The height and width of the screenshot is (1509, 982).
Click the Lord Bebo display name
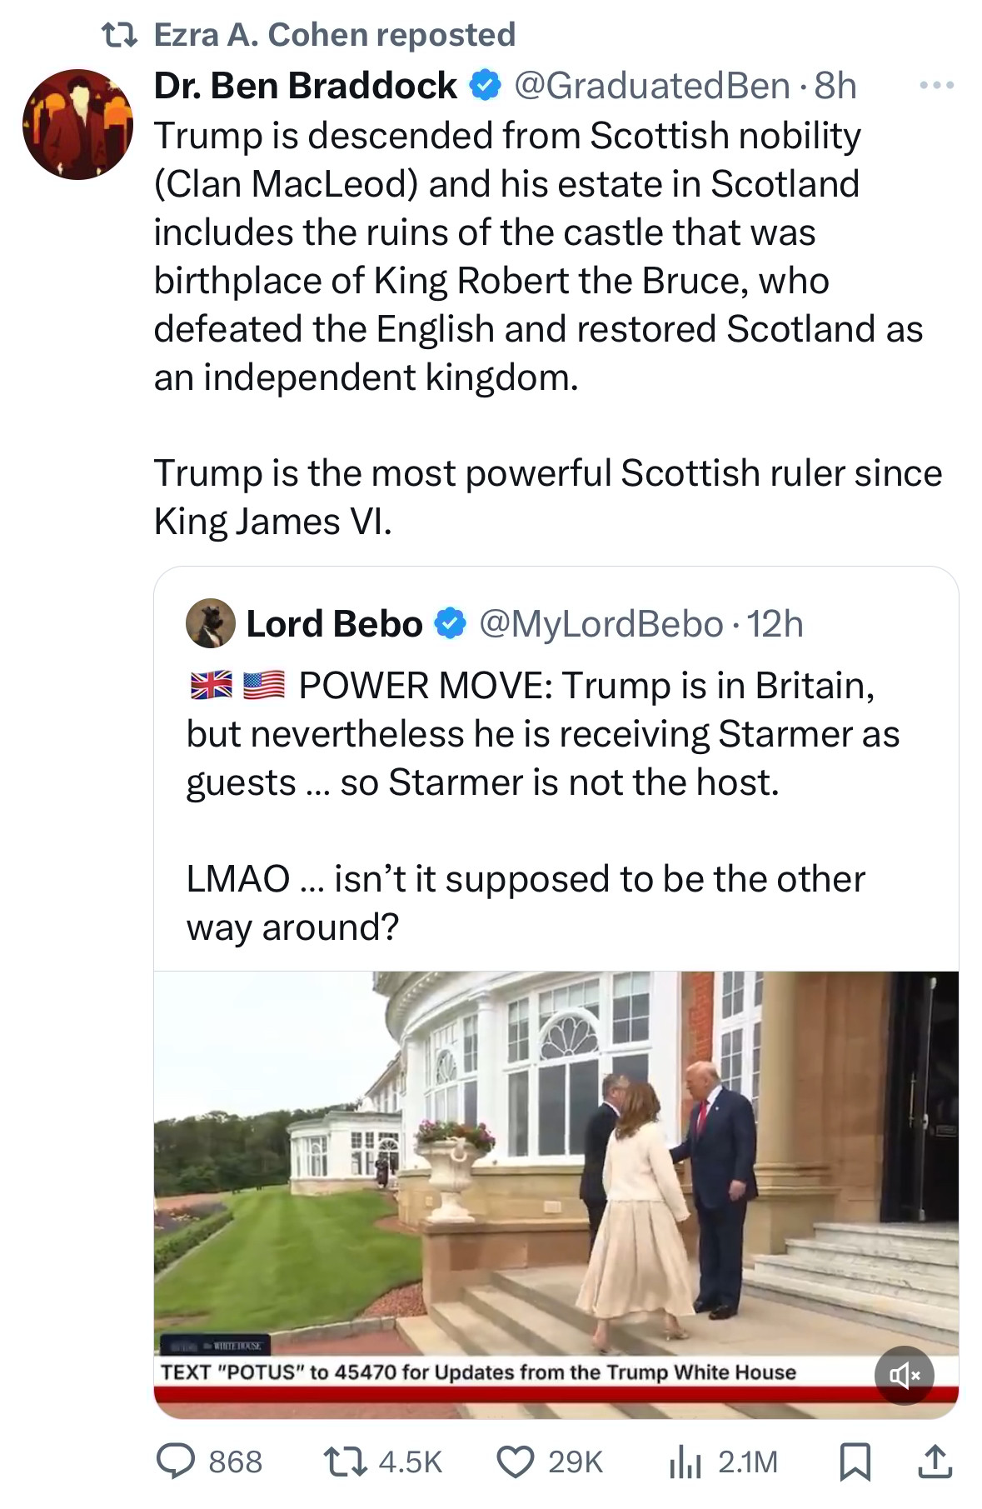[x=334, y=623]
